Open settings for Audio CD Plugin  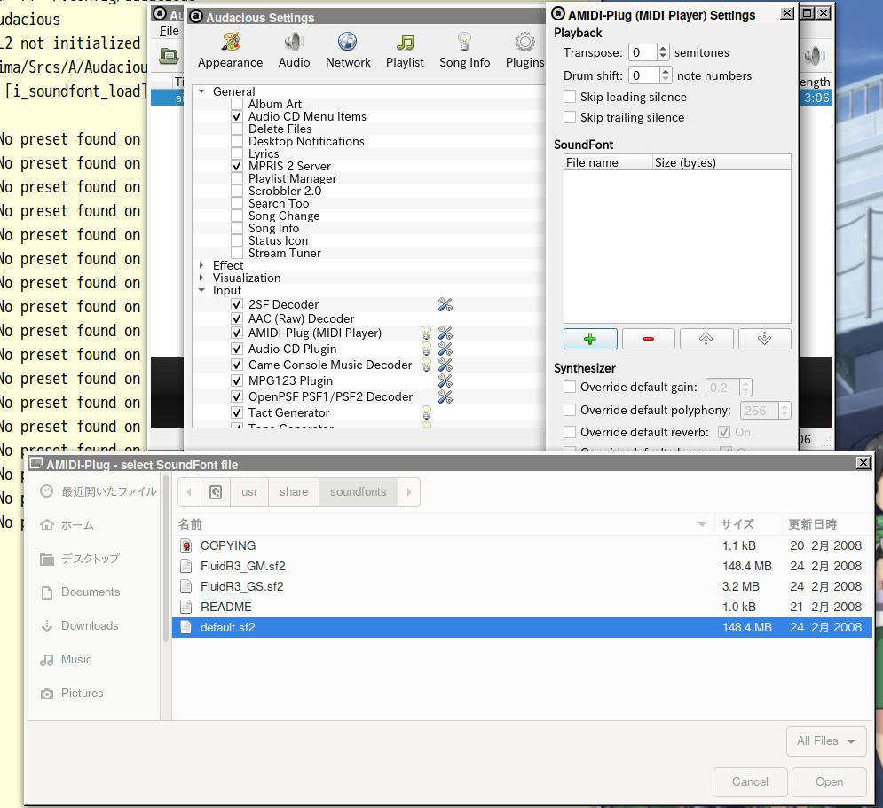[x=445, y=349]
